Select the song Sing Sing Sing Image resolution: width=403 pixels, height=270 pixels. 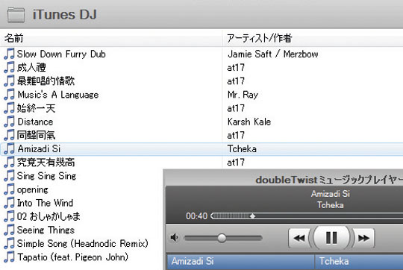coord(46,176)
